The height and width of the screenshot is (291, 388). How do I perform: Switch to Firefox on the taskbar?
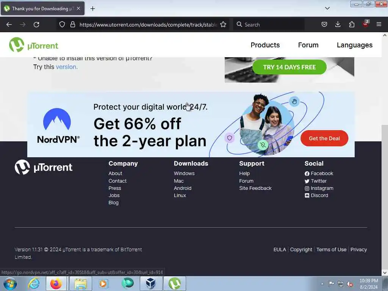point(56,283)
